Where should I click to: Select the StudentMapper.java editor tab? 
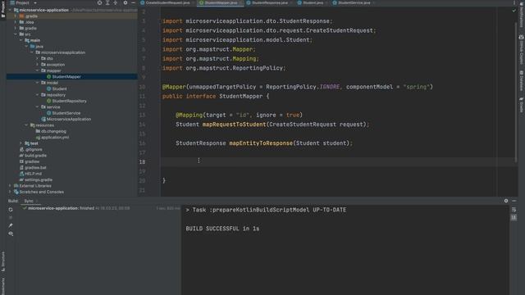click(221, 2)
